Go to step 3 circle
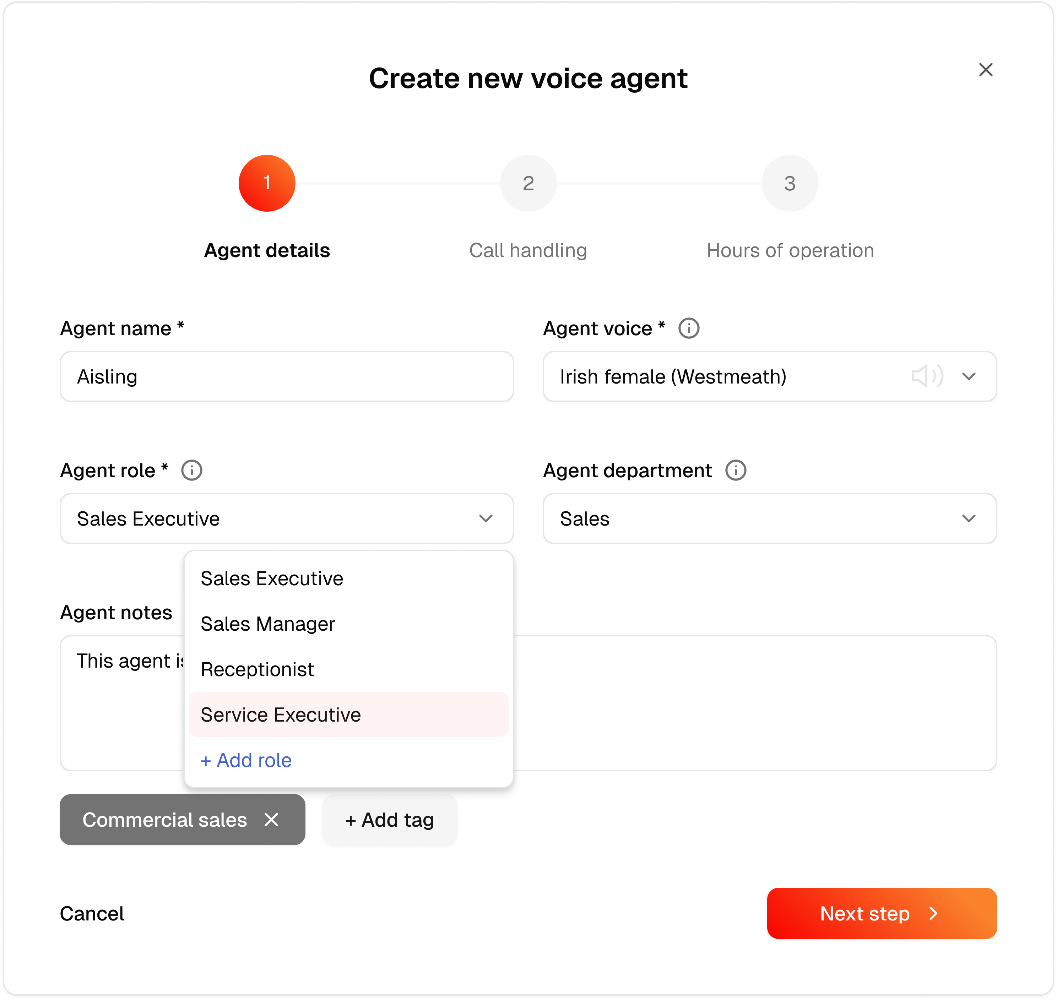Image resolution: width=1057 pixels, height=1000 pixels. tap(790, 183)
